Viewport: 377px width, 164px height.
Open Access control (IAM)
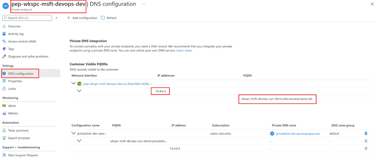pyautogui.click(x=22, y=41)
